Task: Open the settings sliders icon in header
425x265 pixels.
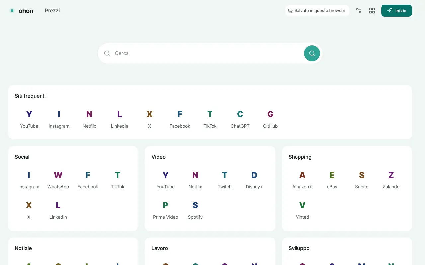Action: point(359,11)
